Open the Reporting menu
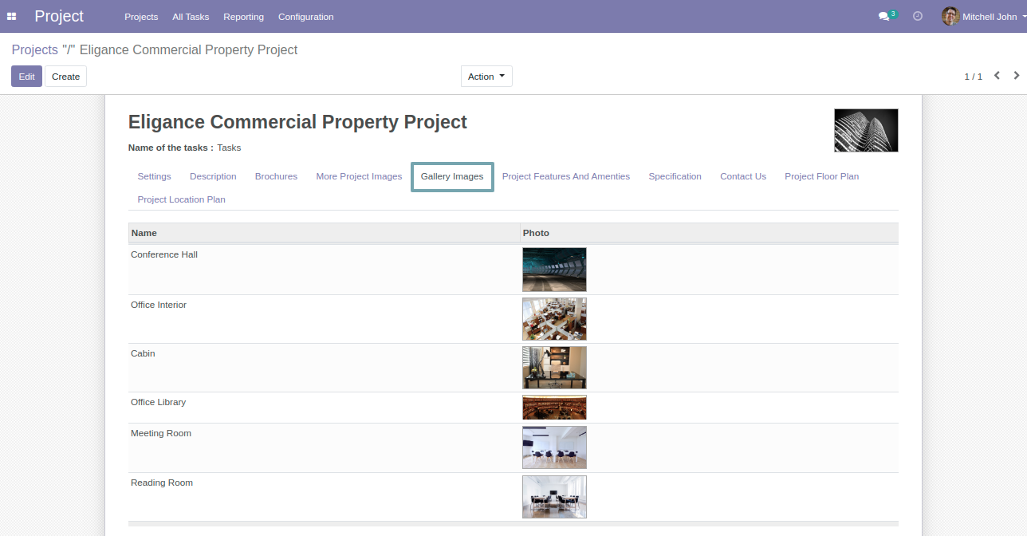 [x=243, y=17]
